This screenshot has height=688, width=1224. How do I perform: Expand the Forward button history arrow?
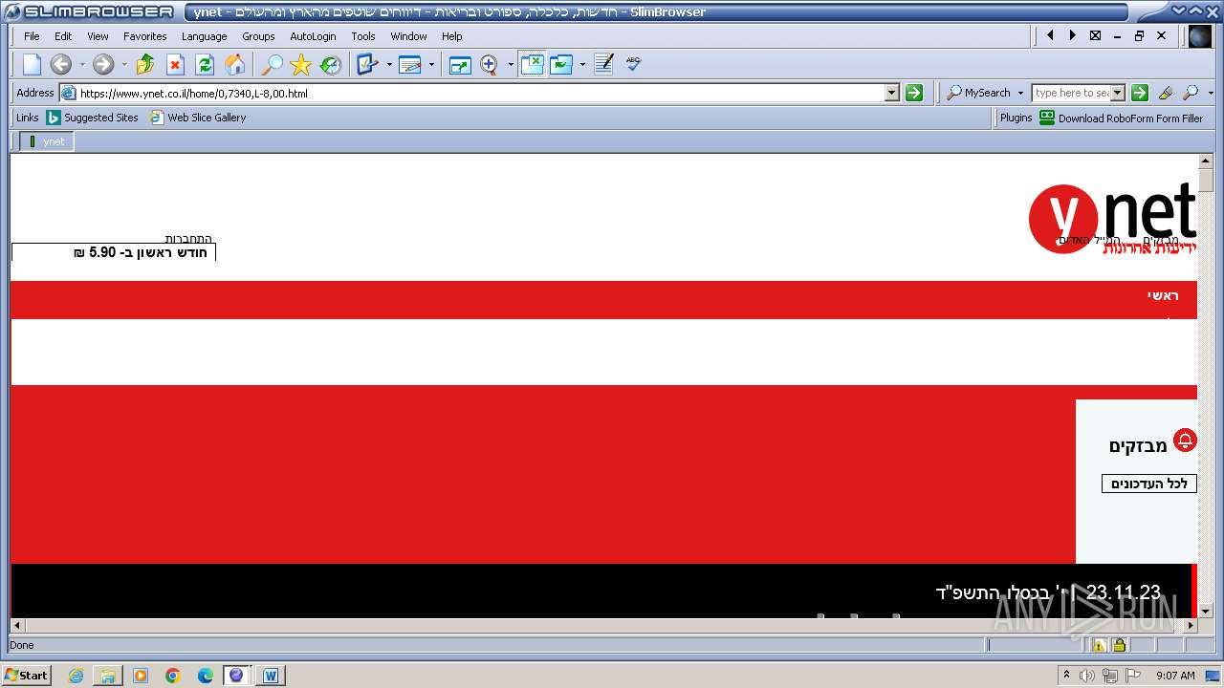[124, 65]
